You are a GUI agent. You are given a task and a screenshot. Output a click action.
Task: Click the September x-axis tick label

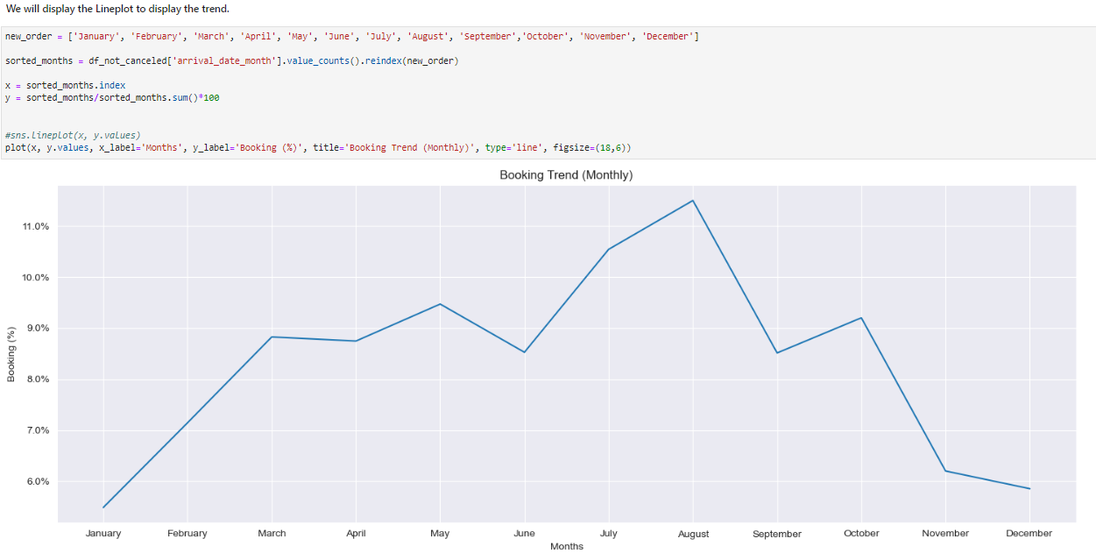pyautogui.click(x=777, y=534)
